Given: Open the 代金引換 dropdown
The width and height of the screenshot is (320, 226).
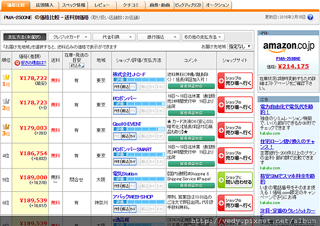Looking at the screenshot, I should pyautogui.click(x=114, y=37).
